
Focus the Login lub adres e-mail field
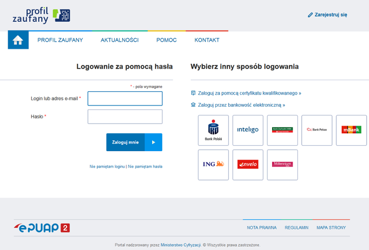[125, 98]
